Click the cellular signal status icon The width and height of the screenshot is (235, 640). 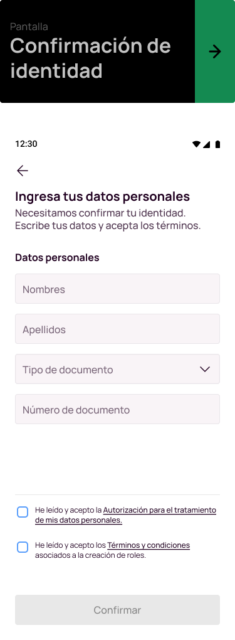click(x=206, y=144)
